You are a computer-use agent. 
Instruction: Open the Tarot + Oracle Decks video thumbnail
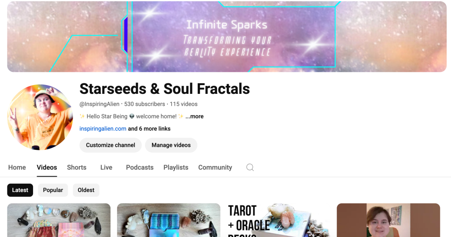pyautogui.click(x=278, y=220)
